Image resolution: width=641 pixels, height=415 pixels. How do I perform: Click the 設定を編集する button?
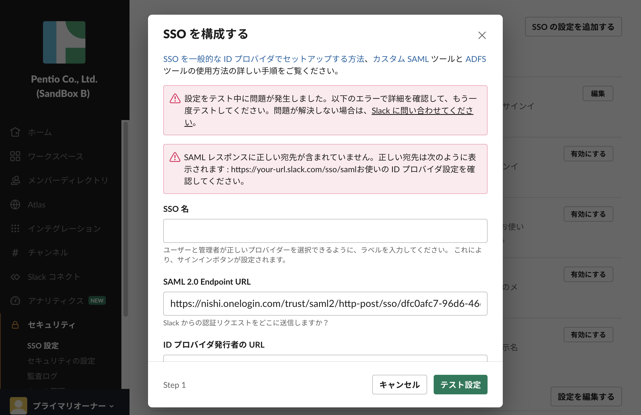tap(586, 397)
